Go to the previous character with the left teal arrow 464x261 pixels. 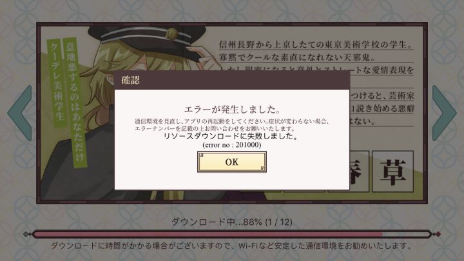click(x=20, y=113)
